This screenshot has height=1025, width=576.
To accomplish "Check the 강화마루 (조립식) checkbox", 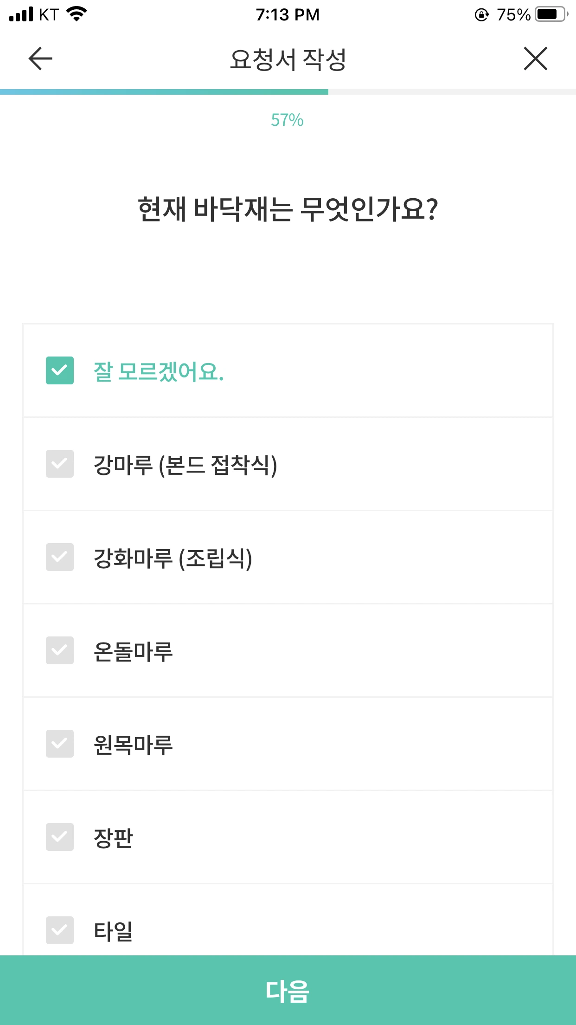I will click(x=60, y=557).
